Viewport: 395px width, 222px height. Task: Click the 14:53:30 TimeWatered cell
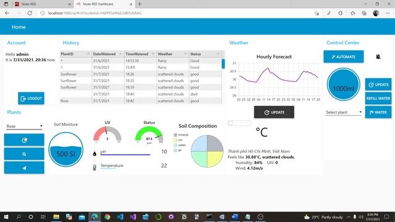(x=140, y=60)
